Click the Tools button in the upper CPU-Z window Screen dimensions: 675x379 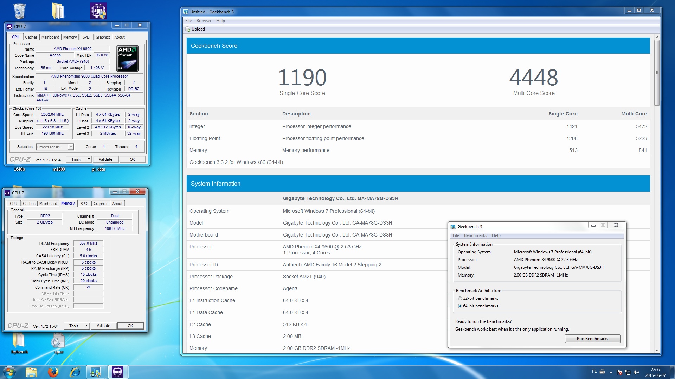(x=76, y=159)
